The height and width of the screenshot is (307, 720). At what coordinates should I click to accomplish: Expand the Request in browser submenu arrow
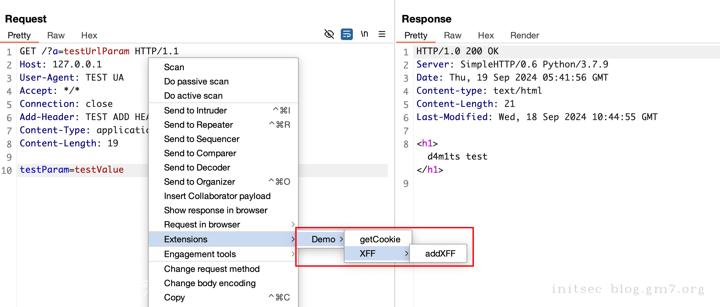(292, 224)
